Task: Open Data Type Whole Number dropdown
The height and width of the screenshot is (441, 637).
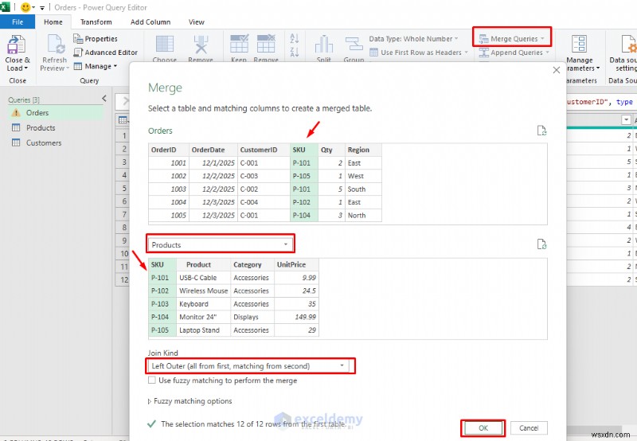Action: pyautogui.click(x=413, y=38)
